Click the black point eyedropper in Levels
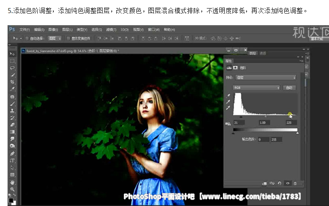Image resolution: width=329 pixels, height=206 pixels. click(228, 96)
